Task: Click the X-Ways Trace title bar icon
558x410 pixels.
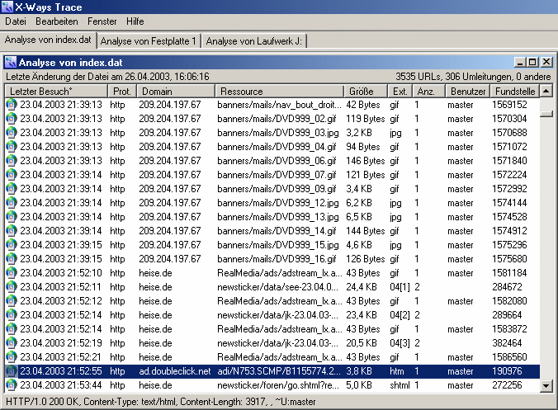Action: pyautogui.click(x=7, y=7)
